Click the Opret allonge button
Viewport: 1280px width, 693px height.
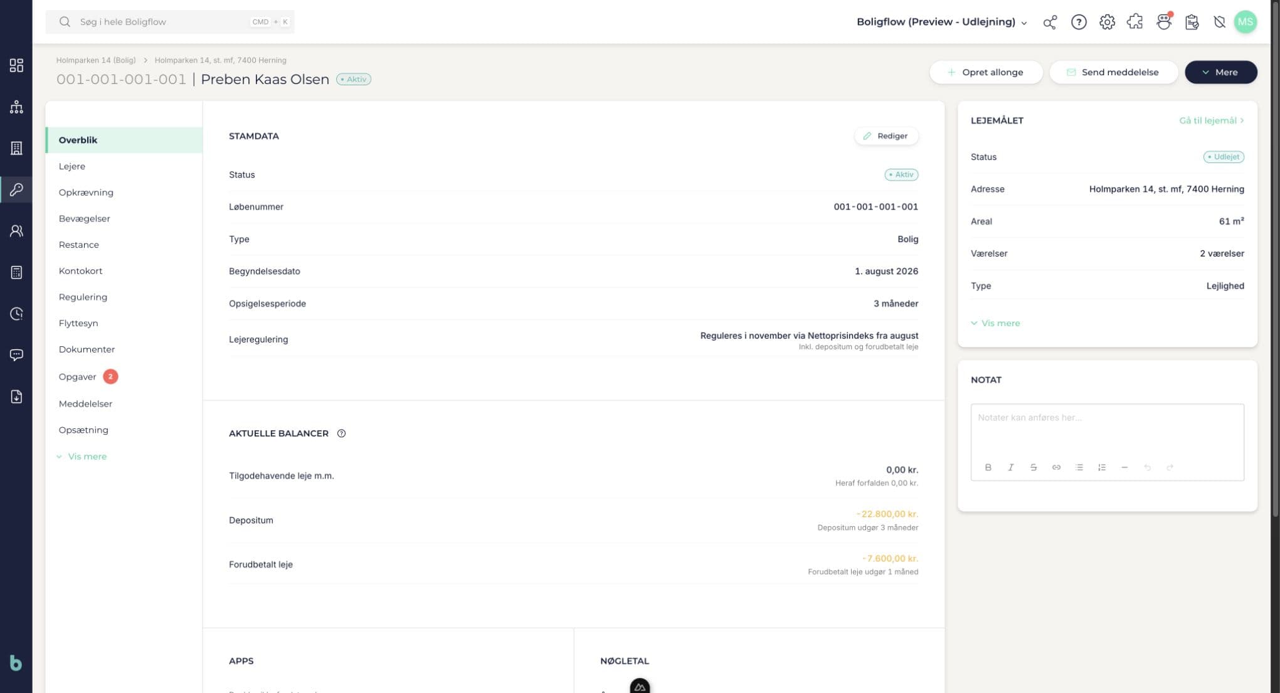pyautogui.click(x=986, y=72)
